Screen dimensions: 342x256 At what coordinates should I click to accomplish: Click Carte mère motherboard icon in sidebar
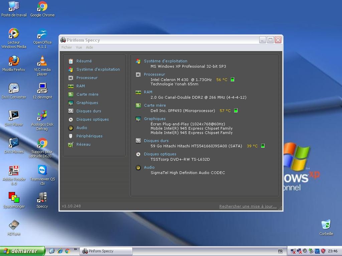pyautogui.click(x=71, y=94)
